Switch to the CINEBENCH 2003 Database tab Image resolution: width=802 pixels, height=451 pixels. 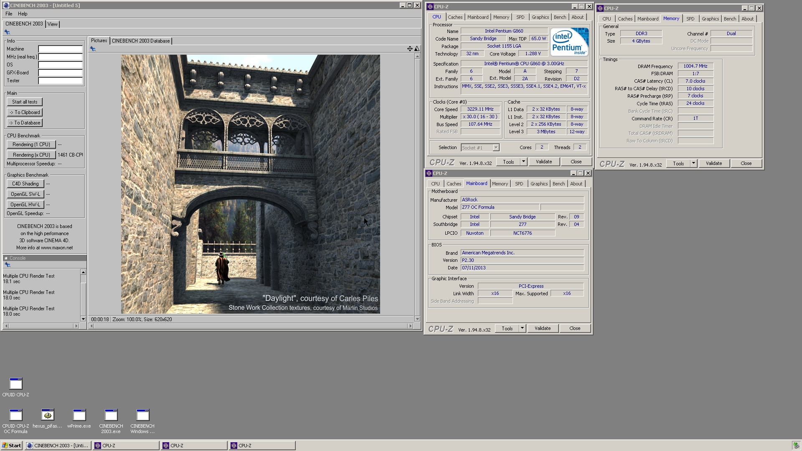[x=141, y=41]
